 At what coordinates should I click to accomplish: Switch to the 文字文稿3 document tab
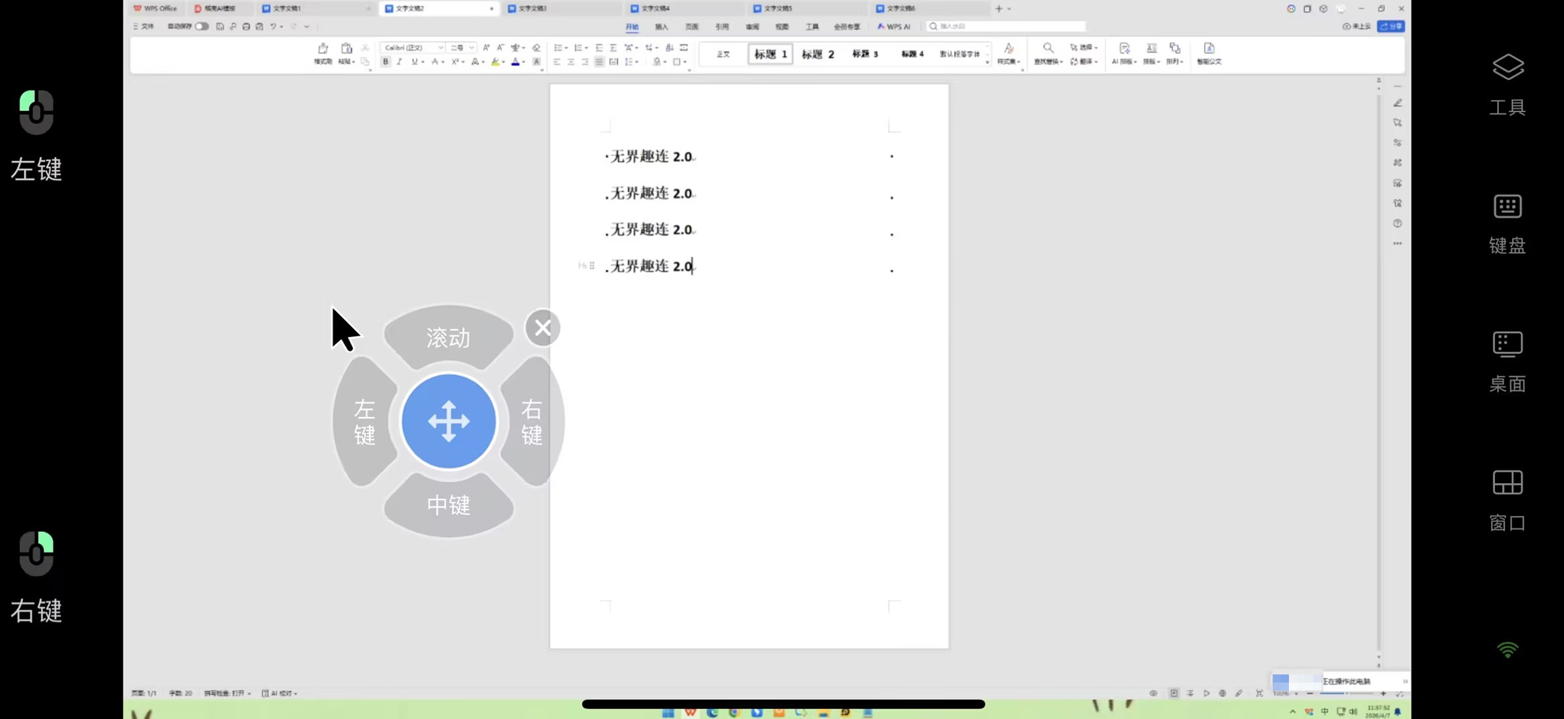[x=533, y=9]
